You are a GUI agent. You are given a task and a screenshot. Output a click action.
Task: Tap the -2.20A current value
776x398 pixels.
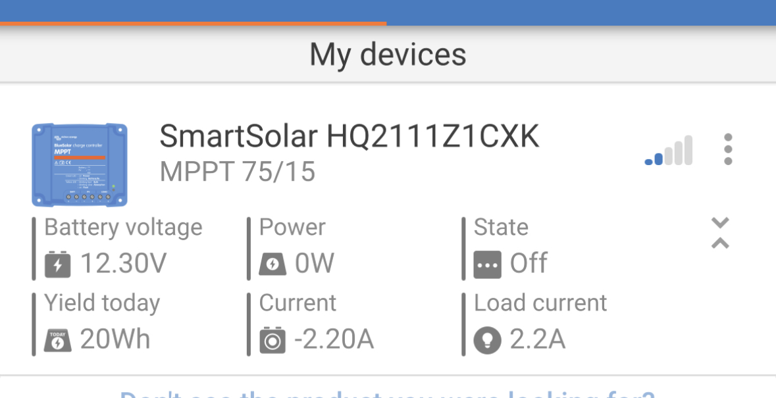[x=334, y=339]
